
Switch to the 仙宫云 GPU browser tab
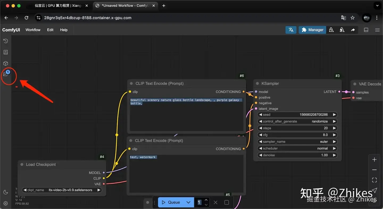coord(58,6)
